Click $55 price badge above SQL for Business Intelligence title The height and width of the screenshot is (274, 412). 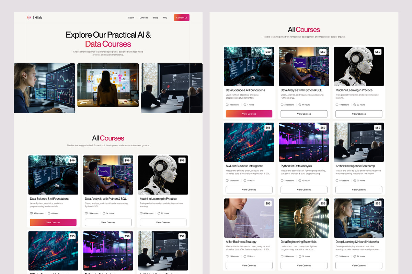[268, 128]
